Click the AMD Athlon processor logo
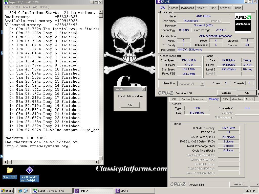Image resolution: width=259 pixels, height=194 pixels. pos(243,23)
